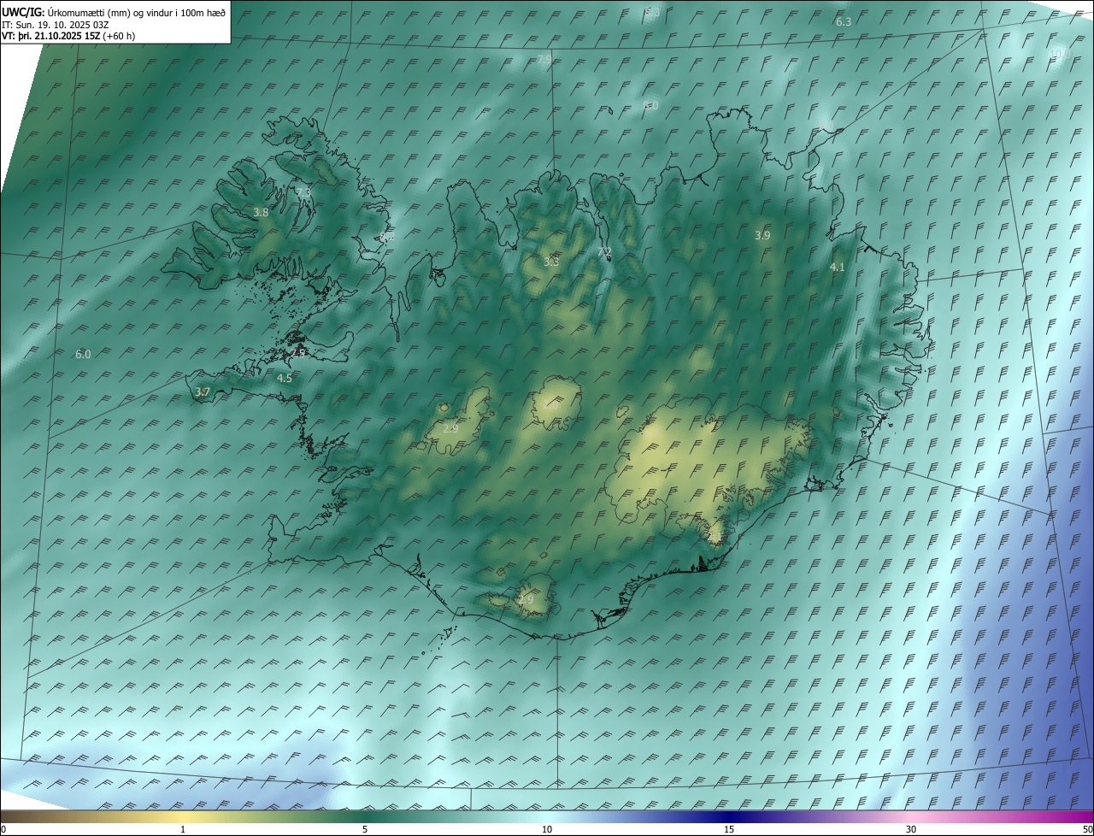
Task: Click the 'VT: þri. 21.10.2025 15Z' line
Action: 50,36
